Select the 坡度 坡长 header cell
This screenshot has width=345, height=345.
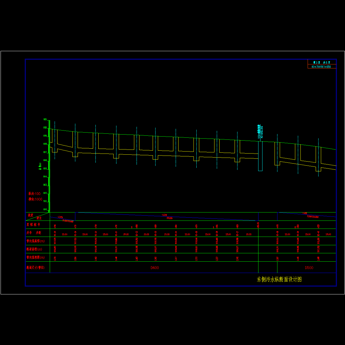coord(34,216)
